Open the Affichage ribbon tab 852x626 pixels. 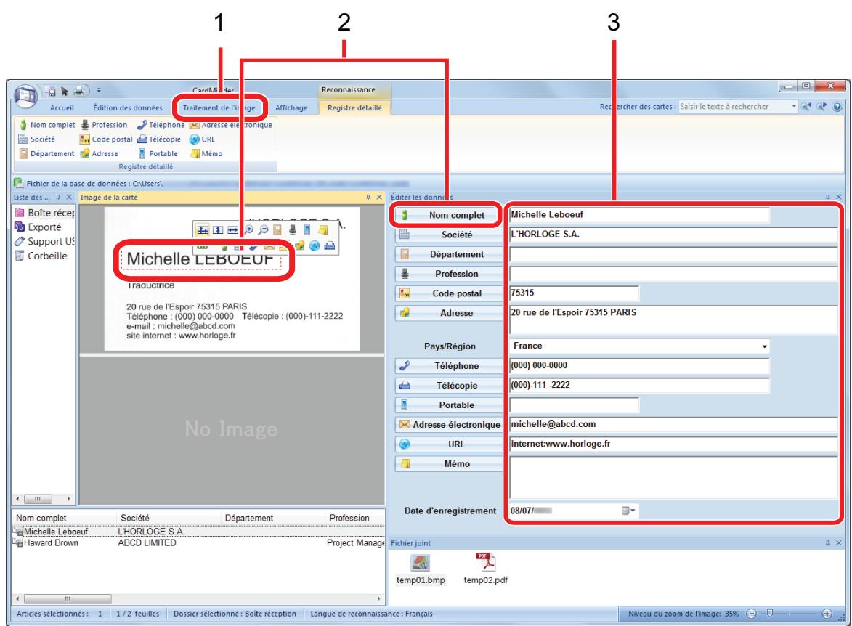pyautogui.click(x=291, y=107)
